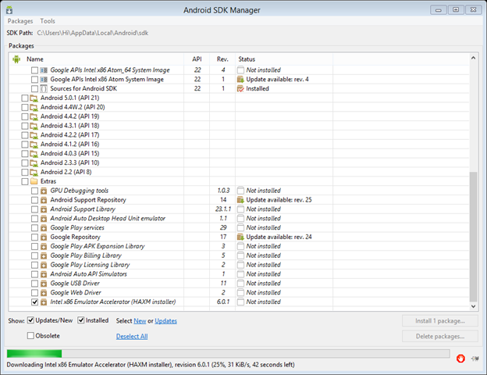
Task: Click the show log icon in status bar
Action: click(x=475, y=358)
